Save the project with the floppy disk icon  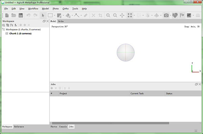[21, 15]
